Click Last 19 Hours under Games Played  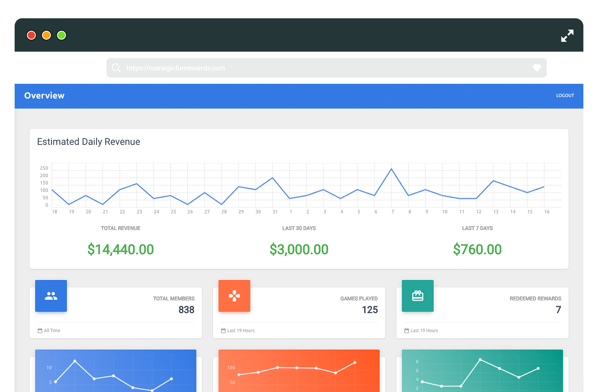tap(241, 331)
